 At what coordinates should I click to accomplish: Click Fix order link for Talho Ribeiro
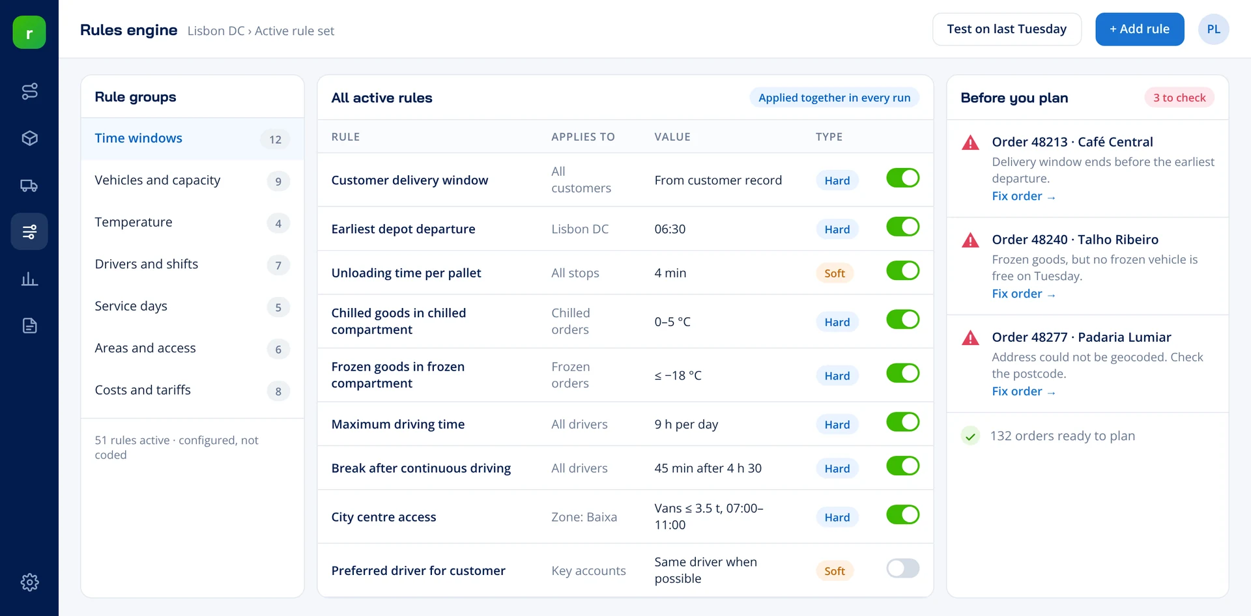1024,294
